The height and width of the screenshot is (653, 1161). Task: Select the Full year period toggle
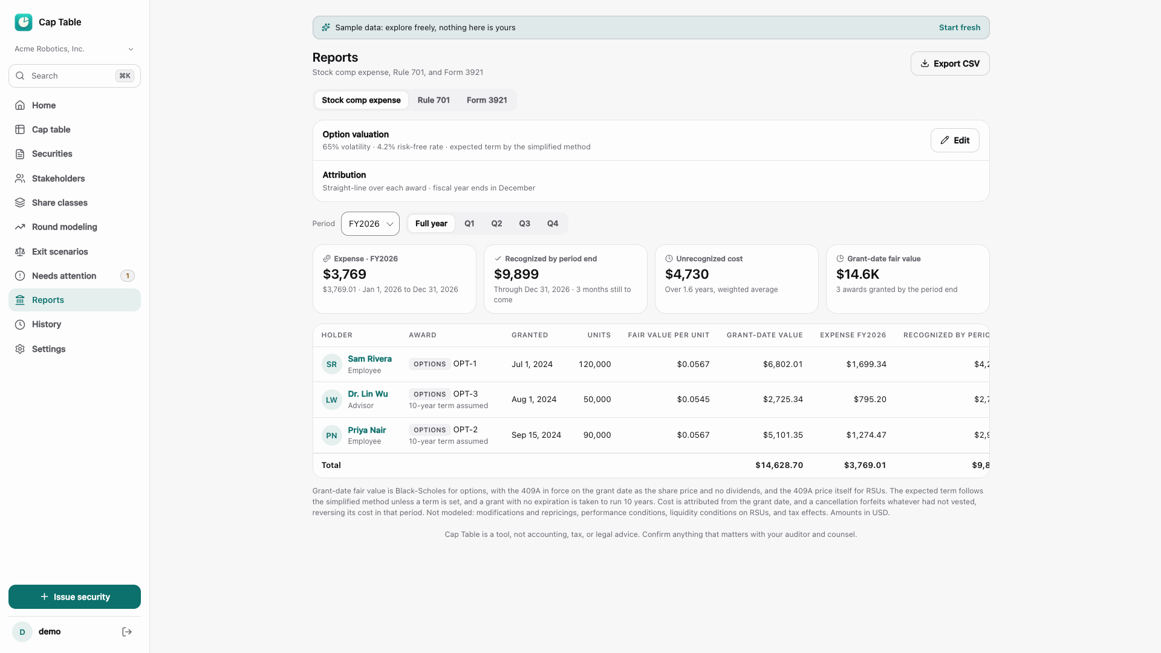pos(431,224)
